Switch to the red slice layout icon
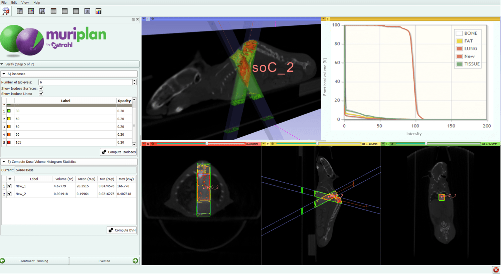 tap(53, 11)
